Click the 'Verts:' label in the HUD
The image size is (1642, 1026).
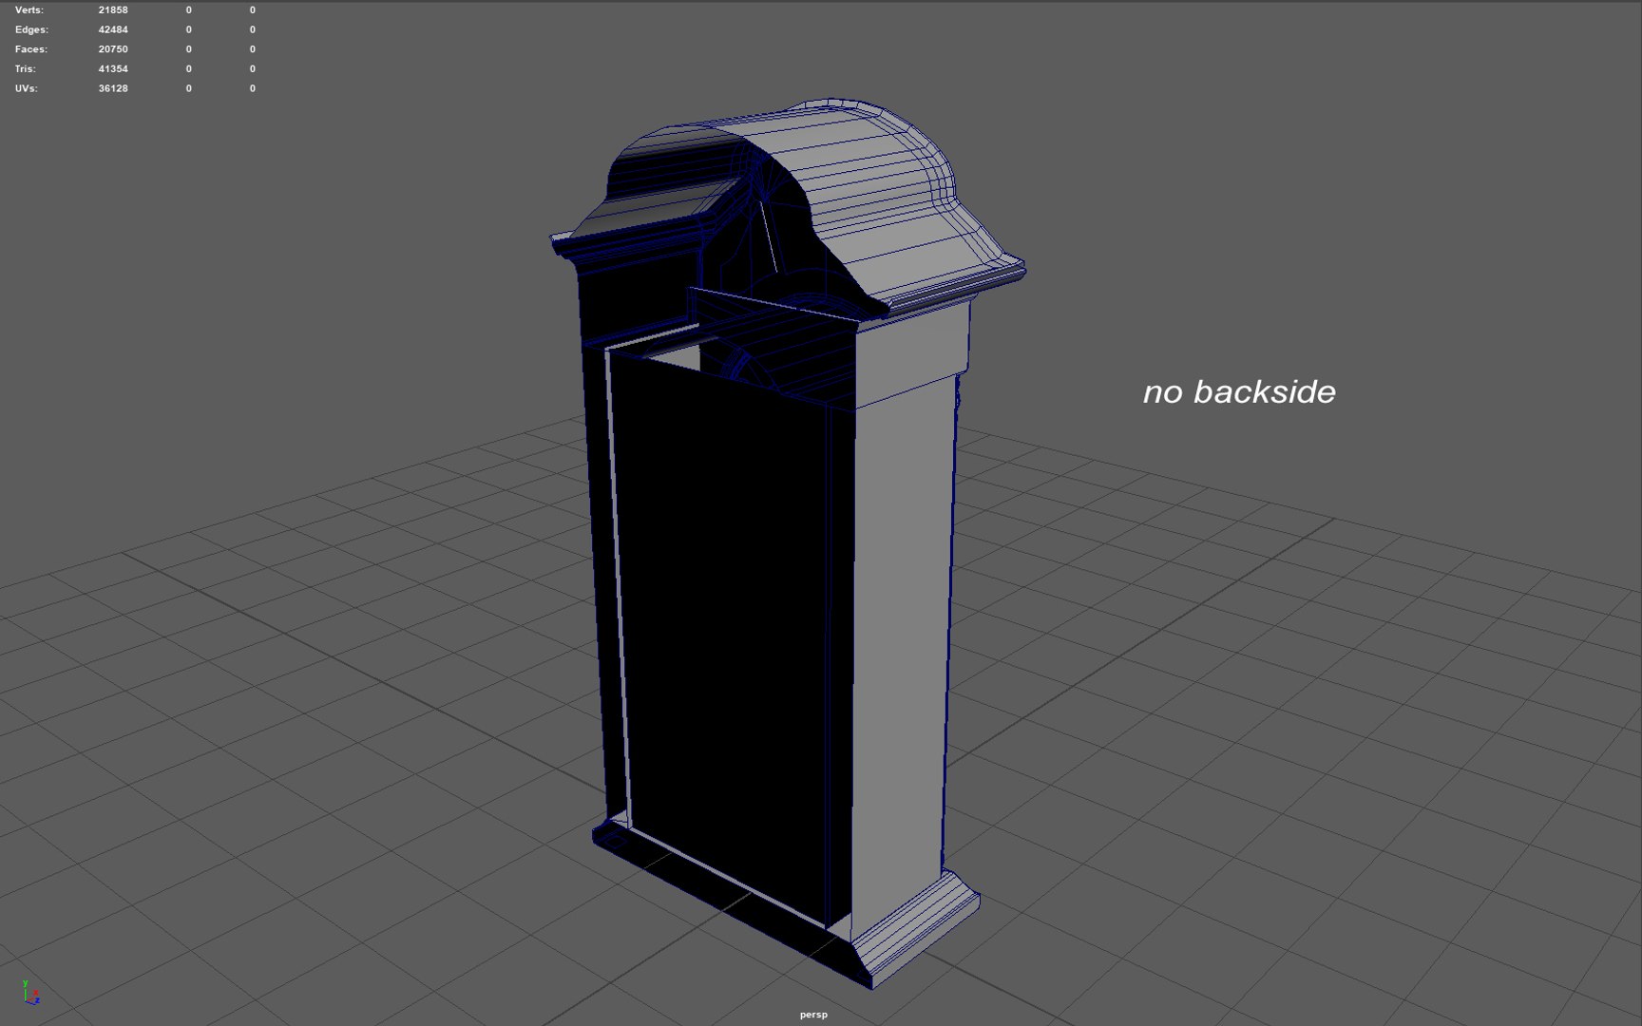[x=29, y=10]
